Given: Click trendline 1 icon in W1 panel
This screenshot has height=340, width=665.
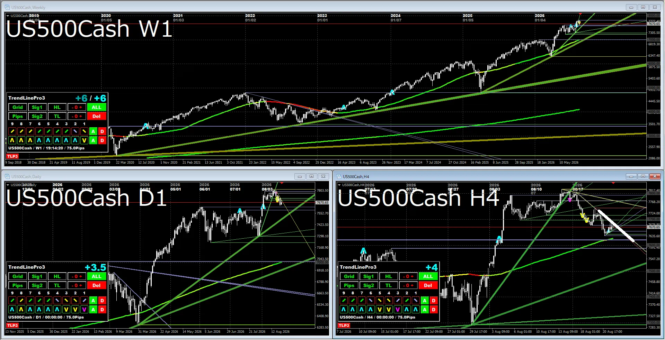Looking at the screenshot, I should [84, 131].
